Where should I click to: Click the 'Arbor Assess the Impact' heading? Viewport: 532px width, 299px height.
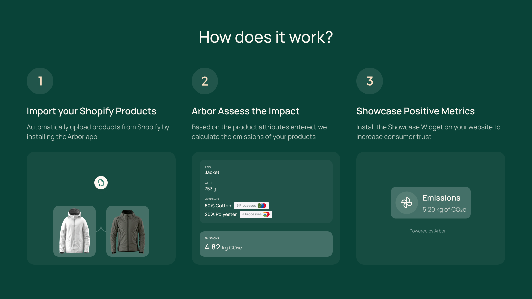click(245, 111)
